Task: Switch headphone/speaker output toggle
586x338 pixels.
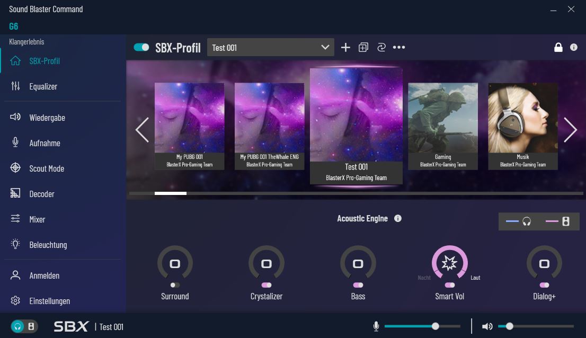Action: pos(24,326)
